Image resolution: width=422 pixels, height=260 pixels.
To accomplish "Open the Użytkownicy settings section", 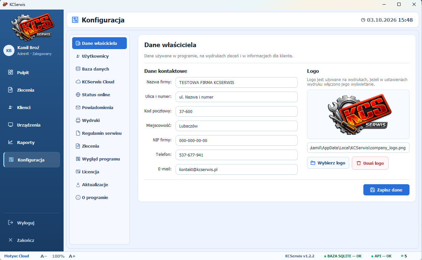I will [99, 56].
